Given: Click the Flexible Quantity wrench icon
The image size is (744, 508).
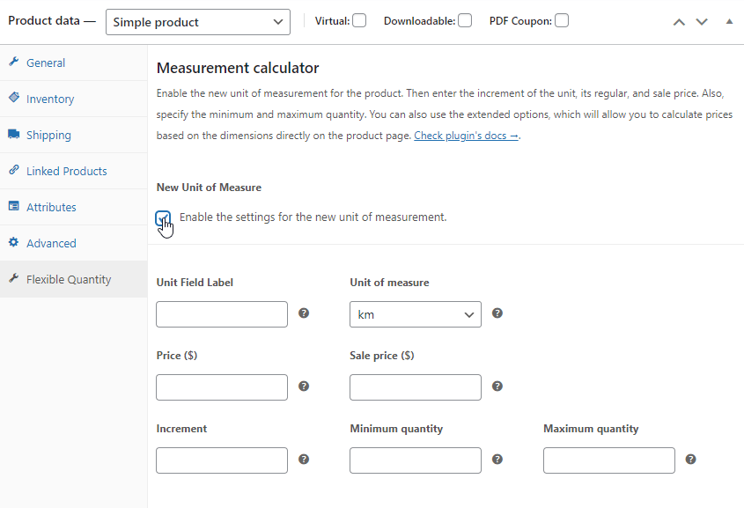Looking at the screenshot, I should 14,278.
